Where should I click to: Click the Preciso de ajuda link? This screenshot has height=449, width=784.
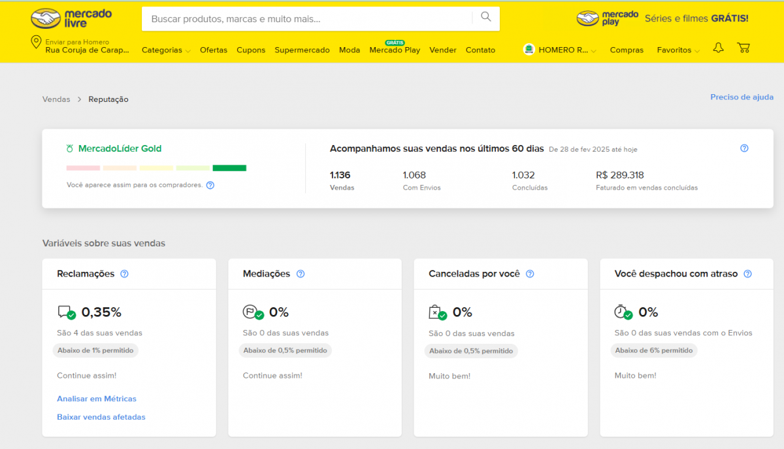742,97
